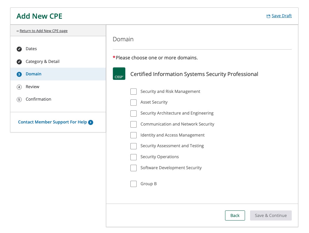
Task: Click the Review step number 4 icon
Action: (19, 87)
